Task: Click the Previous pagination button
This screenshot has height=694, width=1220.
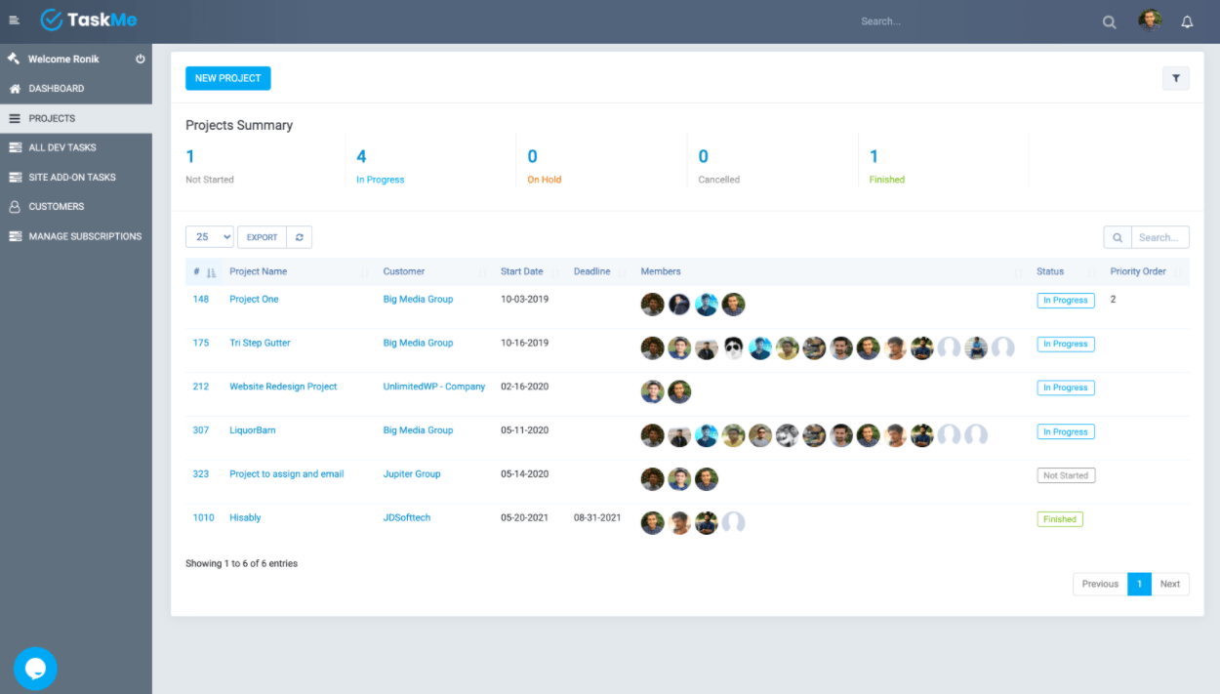Action: pos(1100,584)
